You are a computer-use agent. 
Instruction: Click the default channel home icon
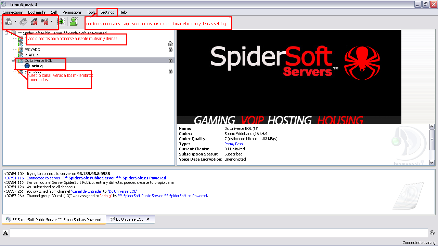pyautogui.click(x=170, y=44)
